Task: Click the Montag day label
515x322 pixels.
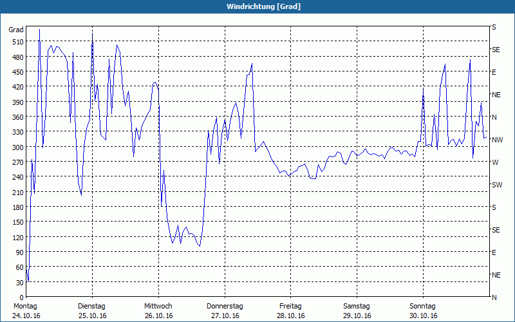Action: coord(25,307)
